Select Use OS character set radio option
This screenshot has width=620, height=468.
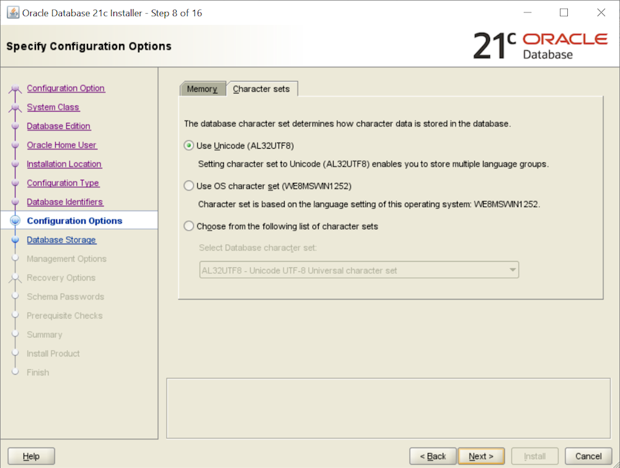click(x=189, y=185)
